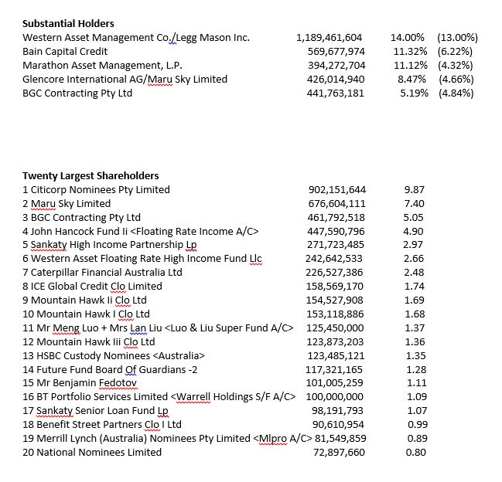Click BGC Contracting Pty Ltd under Substantial Holders
Screen dimensions: 502x482
coord(77,93)
